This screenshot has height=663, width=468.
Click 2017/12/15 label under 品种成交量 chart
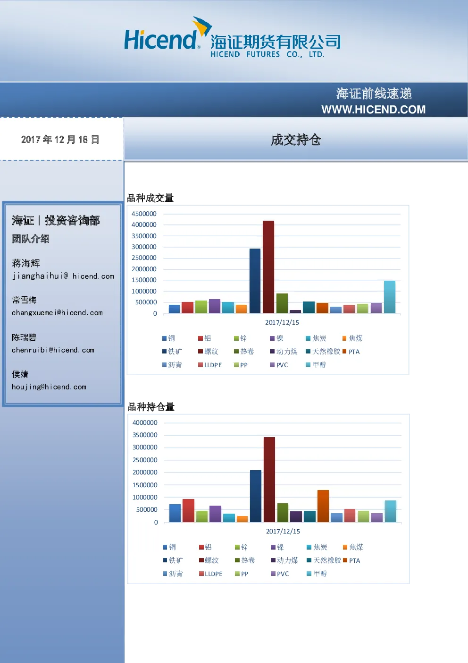tap(282, 322)
